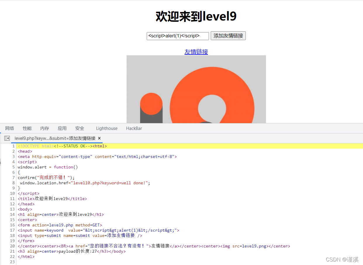Click the <!DOCTYPE html> source line
The image size is (363, 265).
click(62, 146)
